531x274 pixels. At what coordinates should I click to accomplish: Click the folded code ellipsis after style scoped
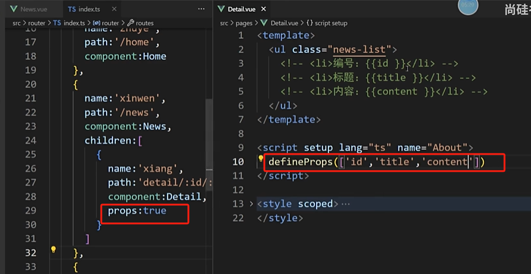click(346, 204)
